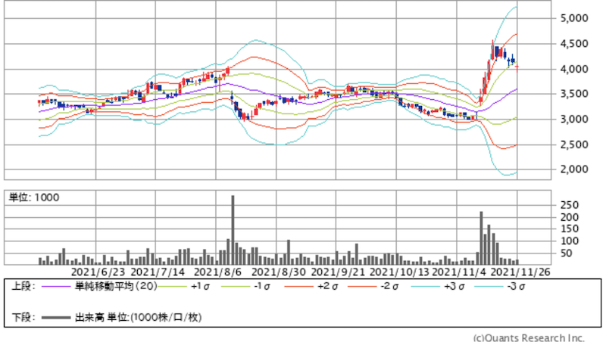Click the tallest volume bar in August
The height and width of the screenshot is (345, 606).
tap(233, 230)
